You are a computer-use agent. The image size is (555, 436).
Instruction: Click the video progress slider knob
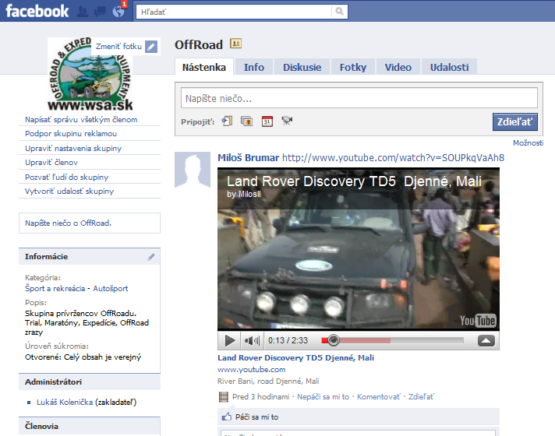click(333, 340)
